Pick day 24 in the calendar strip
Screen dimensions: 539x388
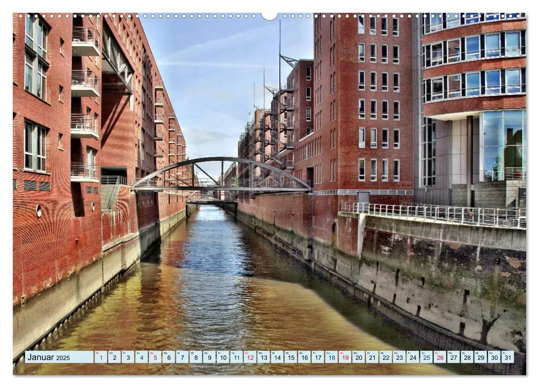(x=413, y=357)
